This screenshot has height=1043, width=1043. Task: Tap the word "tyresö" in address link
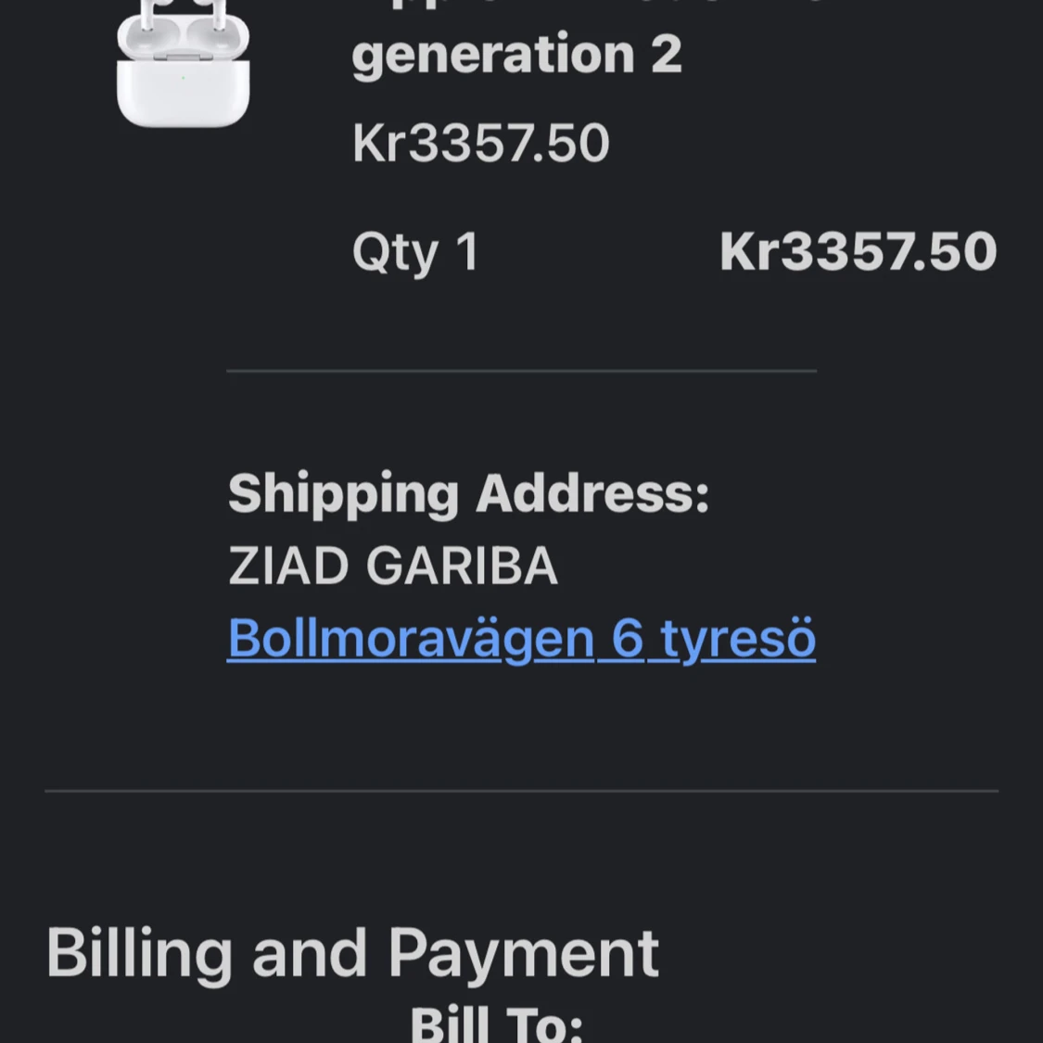(737, 639)
